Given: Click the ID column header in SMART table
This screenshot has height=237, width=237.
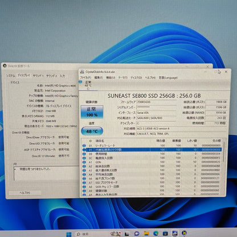Looking at the screenshot, I should point(91,141).
